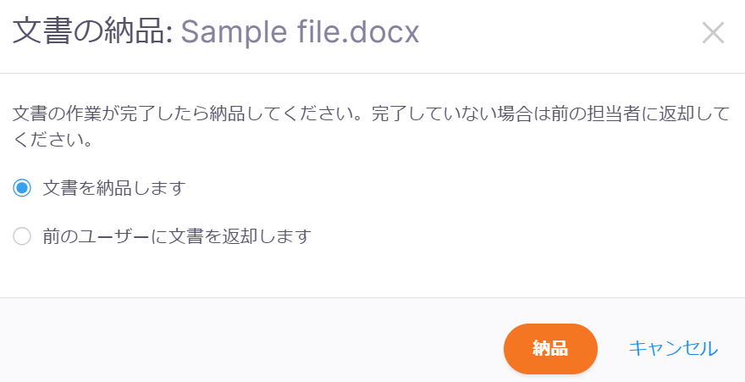Viewport: 745px width, 382px height.
Task: Click the first line of instruction text
Action: pos(371,113)
